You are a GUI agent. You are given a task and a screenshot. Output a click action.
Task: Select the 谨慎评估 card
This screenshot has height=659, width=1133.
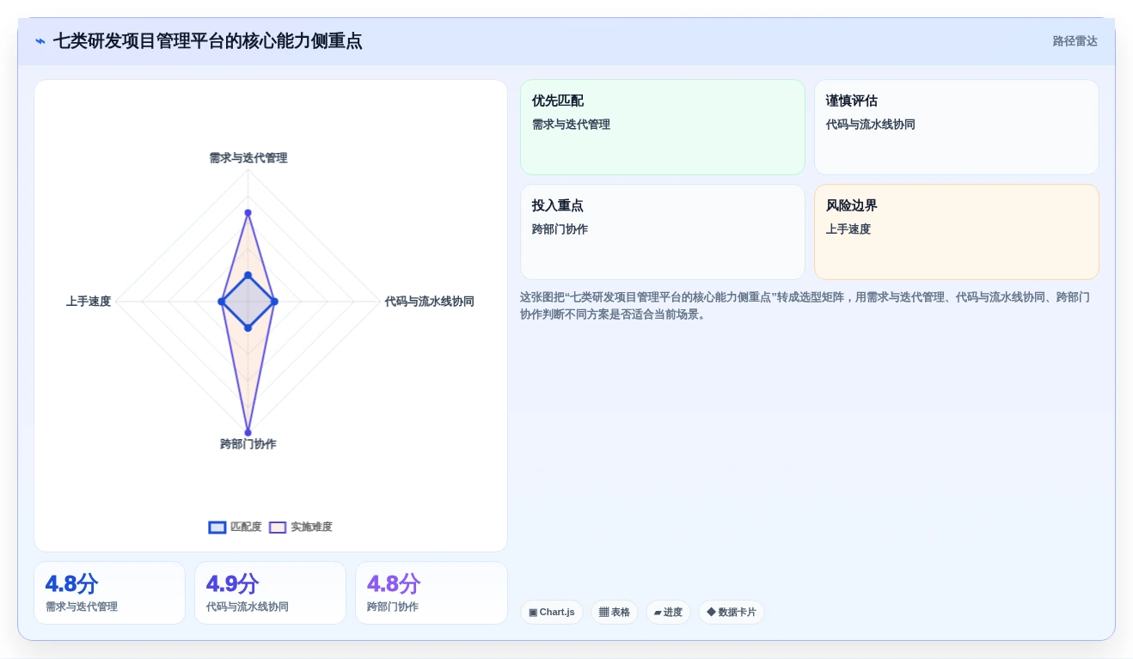(x=956, y=127)
